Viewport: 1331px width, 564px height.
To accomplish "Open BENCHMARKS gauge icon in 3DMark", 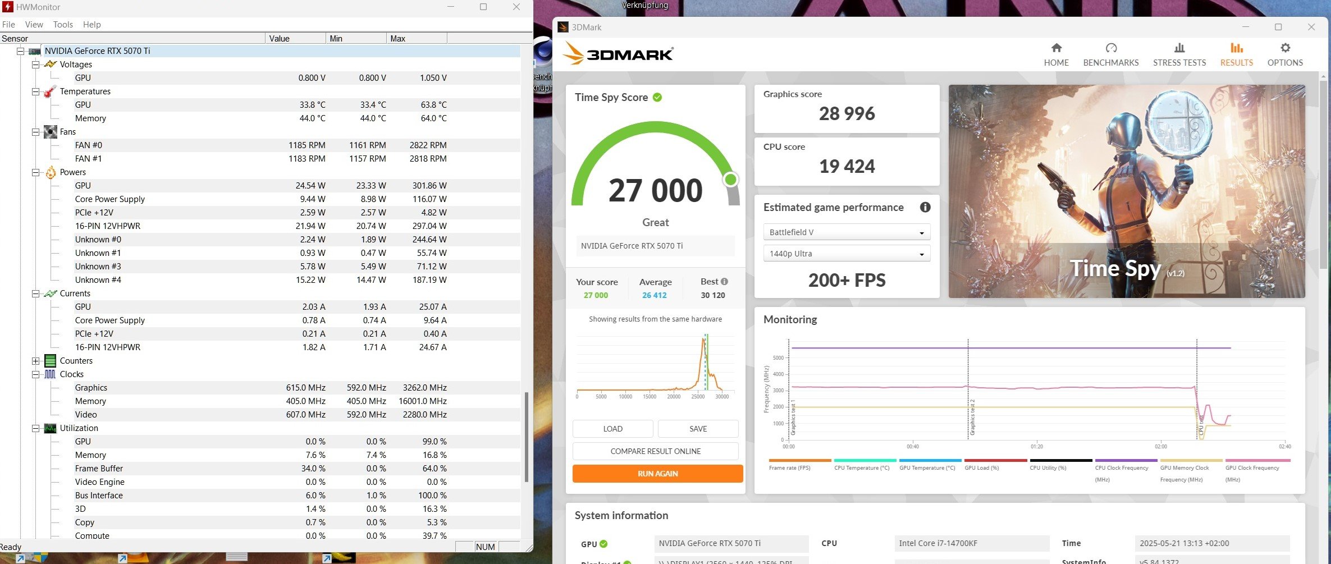I will [x=1111, y=48].
